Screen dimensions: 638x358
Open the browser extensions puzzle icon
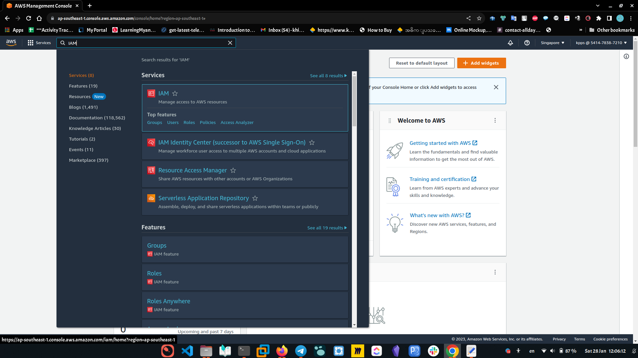[599, 18]
